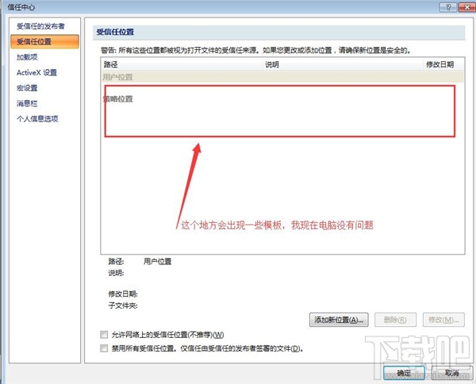Open the 受信任的发布者 category
Viewport: 476px width, 384px height.
pyautogui.click(x=40, y=26)
